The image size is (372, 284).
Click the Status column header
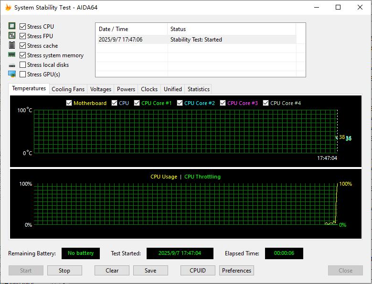click(x=232, y=29)
